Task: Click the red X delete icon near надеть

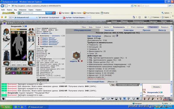Action: 82,61
